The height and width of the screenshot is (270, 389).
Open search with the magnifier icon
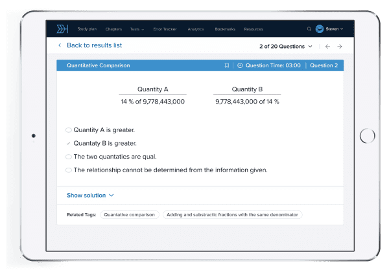point(309,29)
